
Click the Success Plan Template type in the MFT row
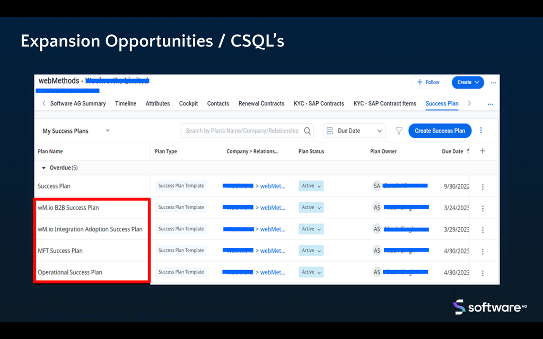181,251
